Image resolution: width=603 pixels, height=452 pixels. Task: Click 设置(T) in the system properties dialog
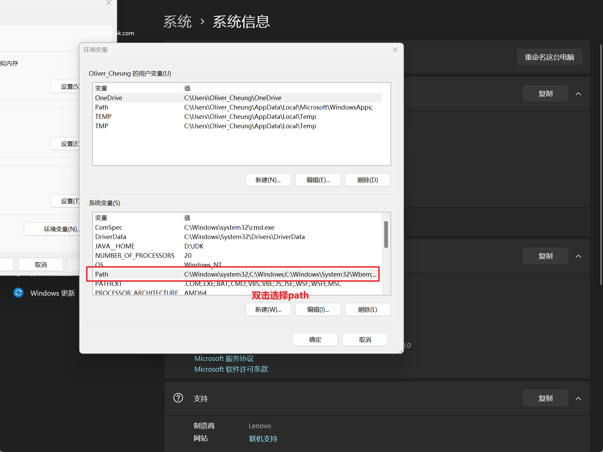[65, 201]
